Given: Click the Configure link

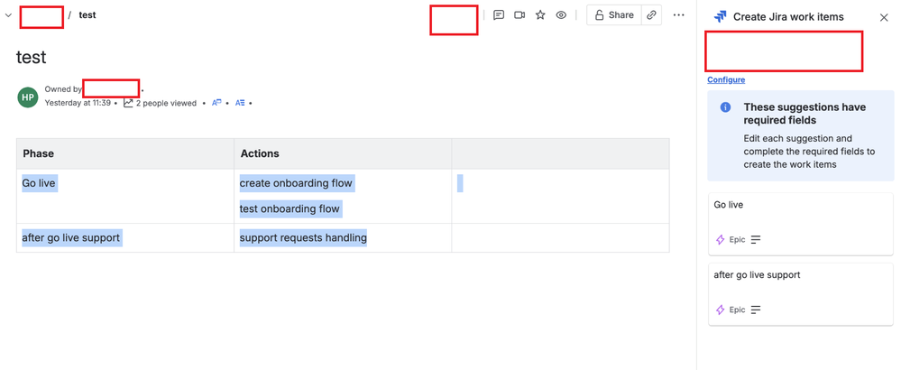Looking at the screenshot, I should coord(726,79).
